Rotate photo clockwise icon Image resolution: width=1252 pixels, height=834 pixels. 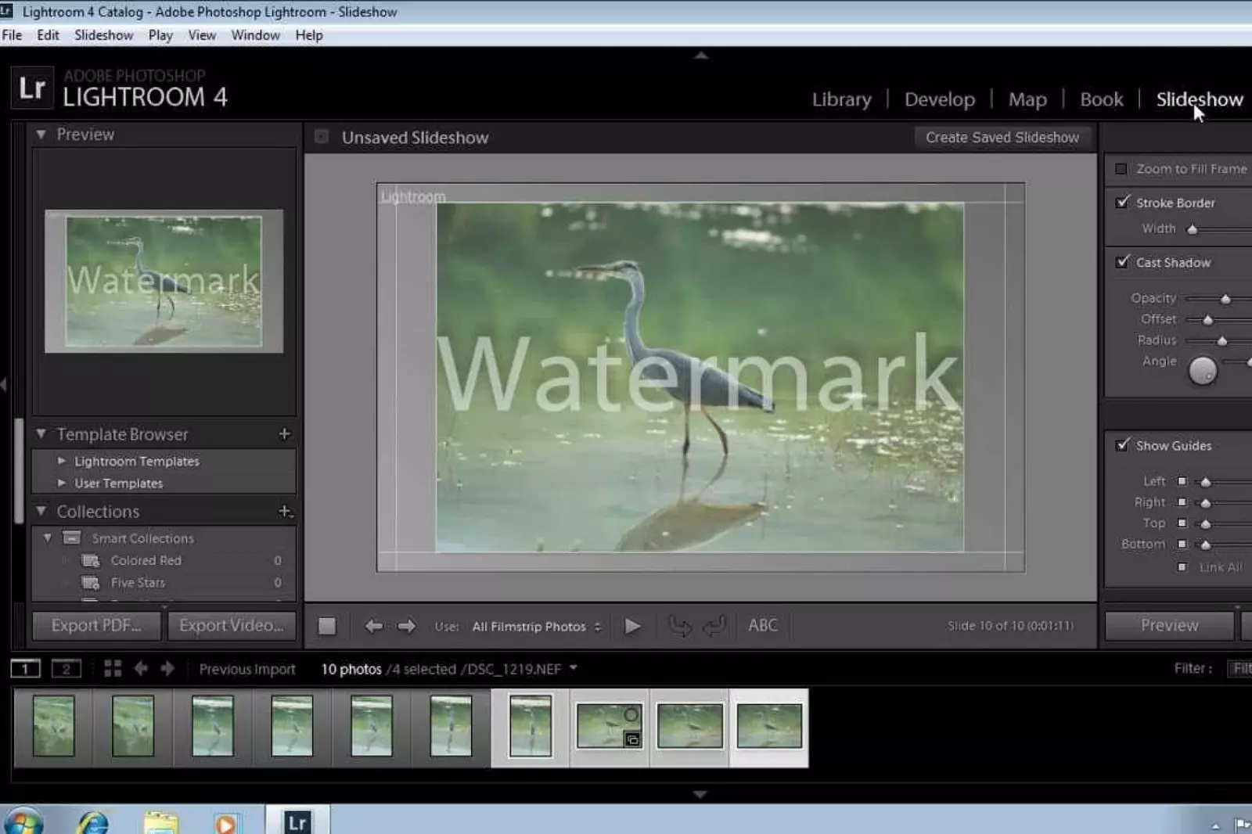click(714, 626)
